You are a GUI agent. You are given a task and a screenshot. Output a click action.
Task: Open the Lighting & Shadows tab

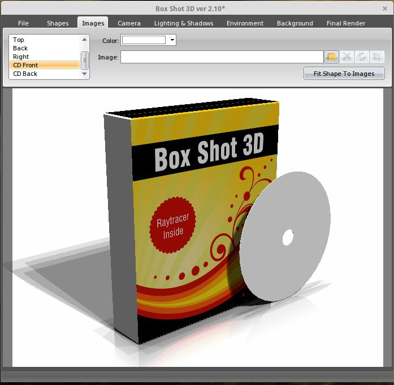point(184,23)
